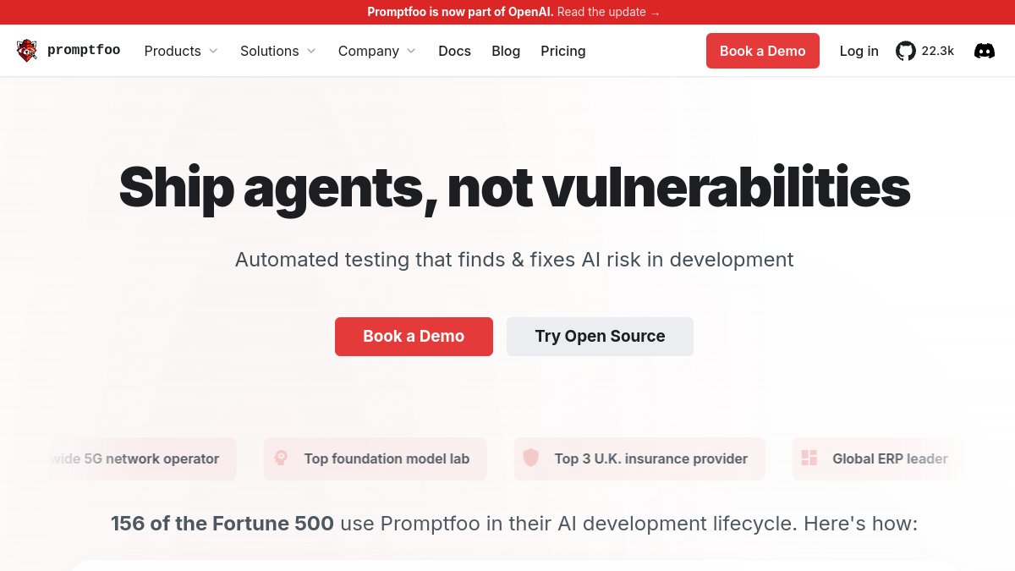Click the Ship agents, not vulnerabilities headline
This screenshot has width=1015, height=571.
point(514,187)
